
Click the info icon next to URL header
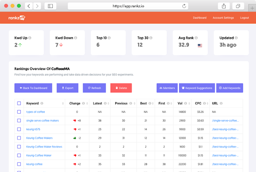coord(221,103)
